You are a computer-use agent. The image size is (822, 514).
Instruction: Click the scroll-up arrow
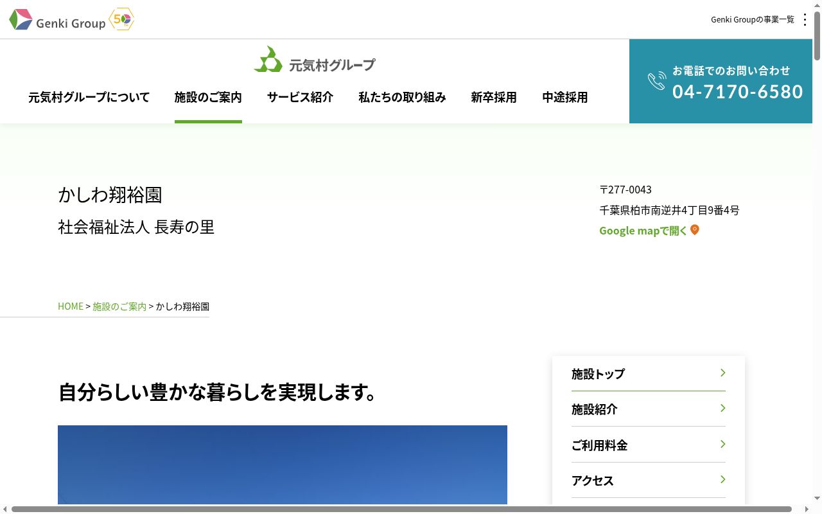(817, 4)
